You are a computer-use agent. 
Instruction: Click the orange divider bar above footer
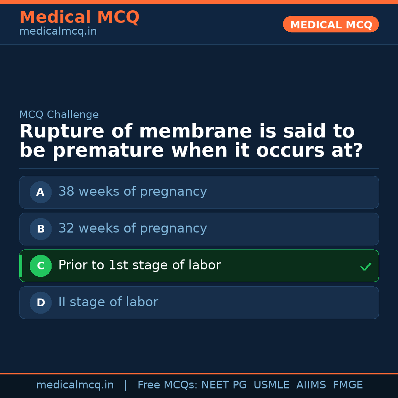pos(199,374)
